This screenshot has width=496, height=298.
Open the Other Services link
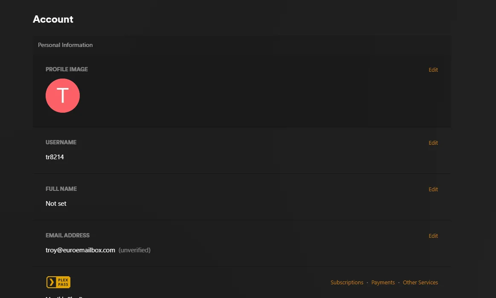tap(420, 283)
